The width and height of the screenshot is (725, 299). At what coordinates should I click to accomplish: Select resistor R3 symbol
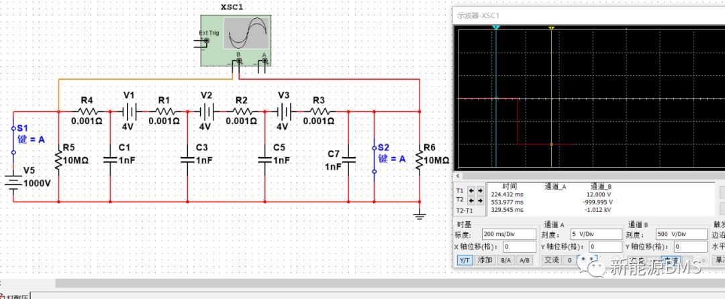[320, 112]
